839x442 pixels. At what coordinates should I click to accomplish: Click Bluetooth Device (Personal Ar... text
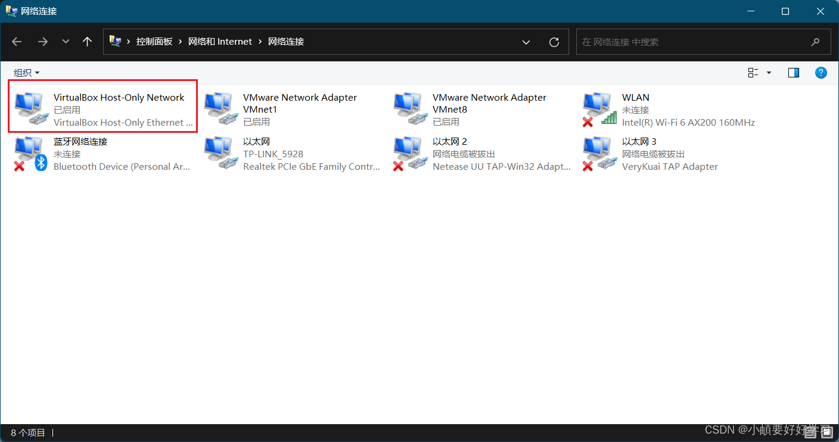tap(122, 167)
